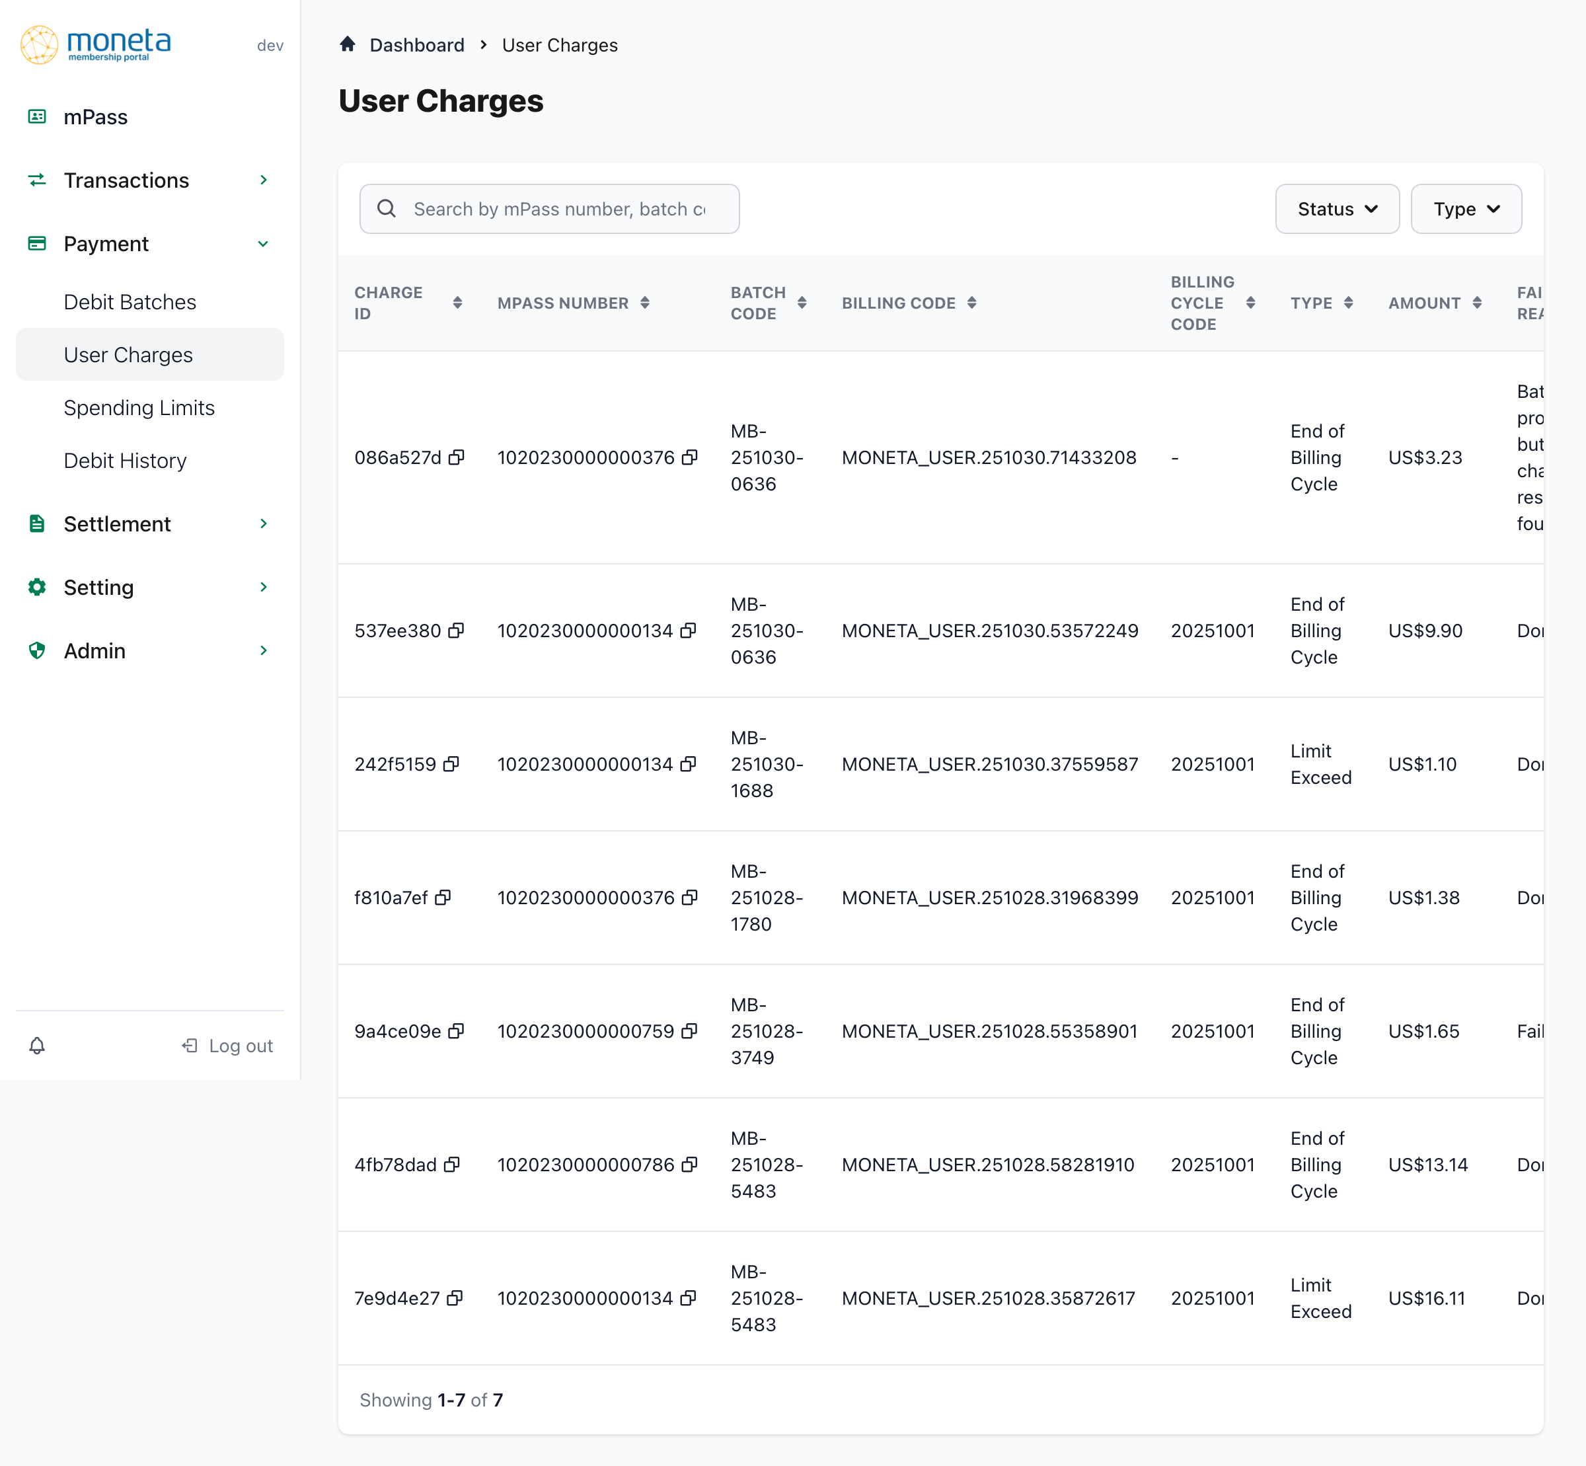The image size is (1586, 1466).
Task: Select Debit History in the sidebar
Action: click(x=124, y=460)
